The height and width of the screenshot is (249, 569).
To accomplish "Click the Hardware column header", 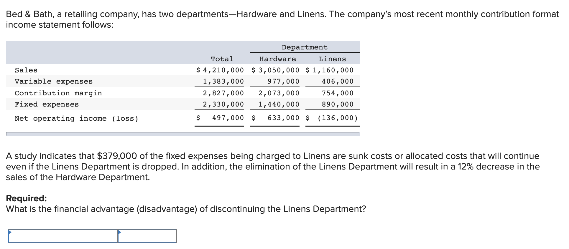I will 277,59.
